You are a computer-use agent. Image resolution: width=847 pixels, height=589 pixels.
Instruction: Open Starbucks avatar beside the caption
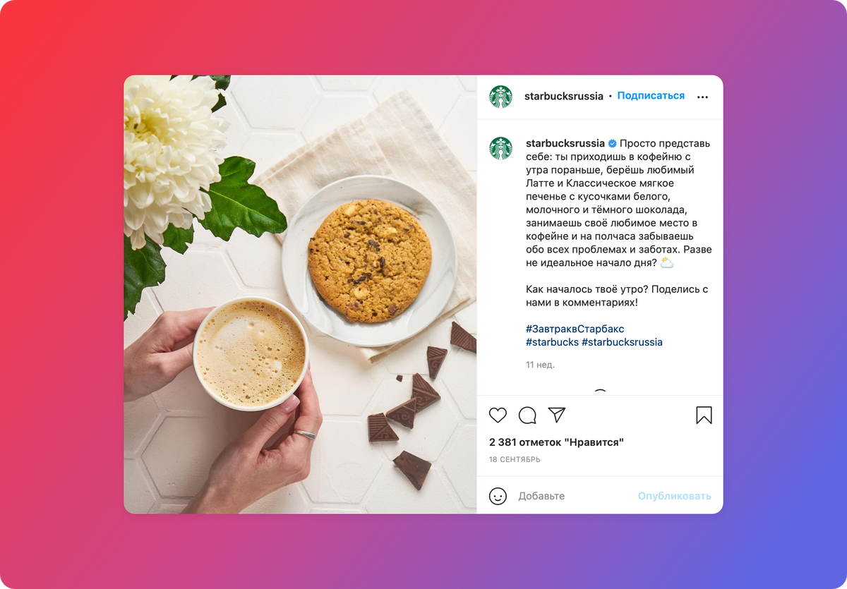(500, 148)
